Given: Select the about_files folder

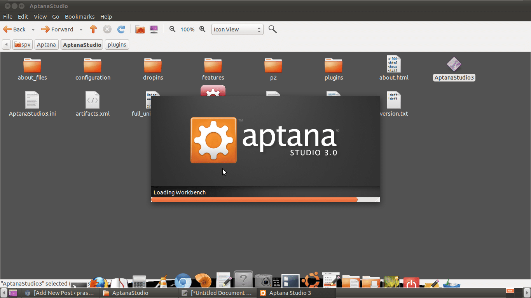Looking at the screenshot, I should click(32, 69).
